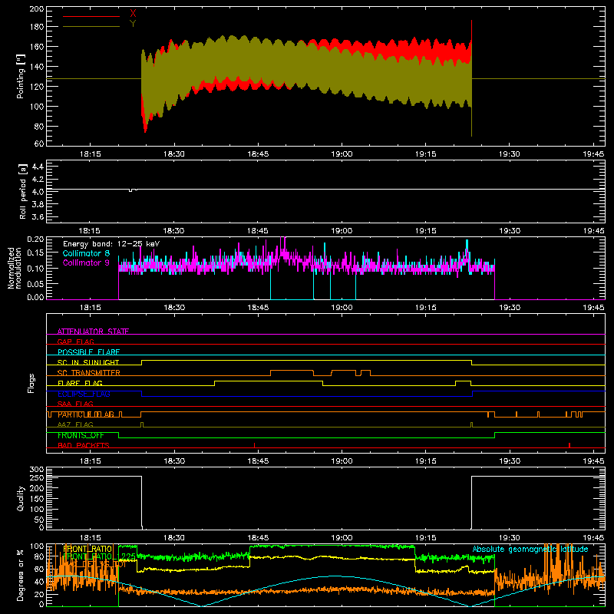Select the ECLIPSE_FLAG label
Screen dimensions: 614x614
(x=84, y=394)
